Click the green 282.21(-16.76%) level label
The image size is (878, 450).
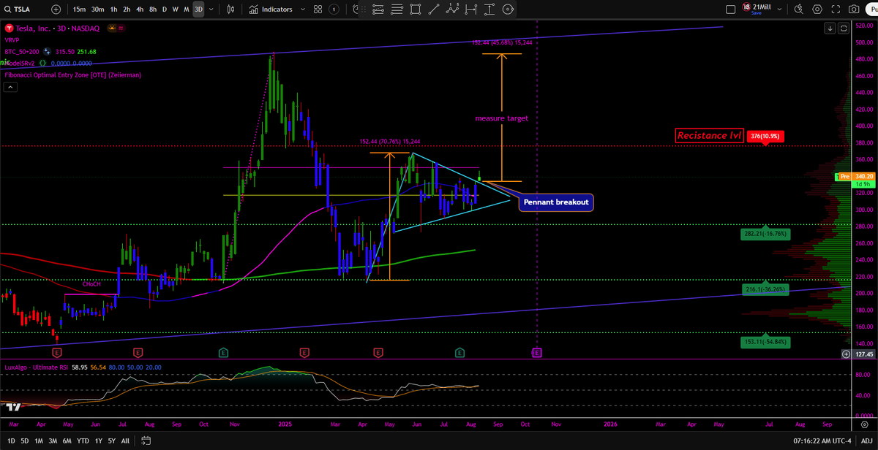coord(765,234)
